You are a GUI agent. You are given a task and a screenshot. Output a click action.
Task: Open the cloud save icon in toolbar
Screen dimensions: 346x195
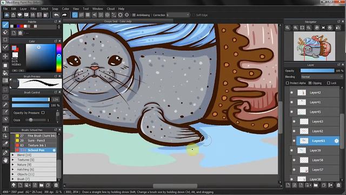[x=6, y=15]
